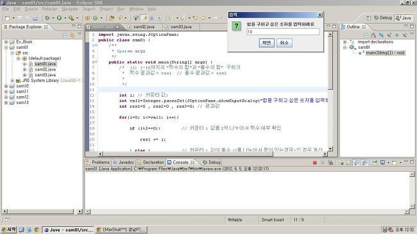Image resolution: width=417 pixels, height=234 pixels.
Task: Open the Javadoc tab
Action: click(123, 162)
